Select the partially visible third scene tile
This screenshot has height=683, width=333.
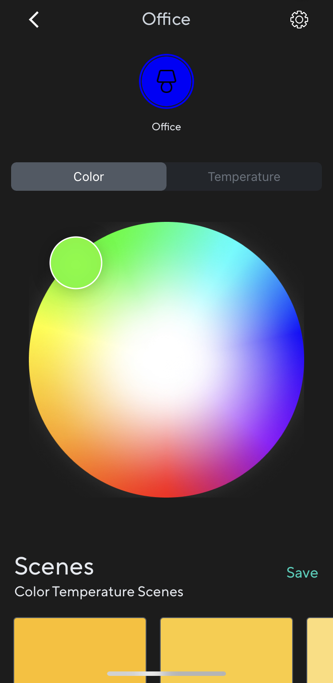pyautogui.click(x=320, y=650)
